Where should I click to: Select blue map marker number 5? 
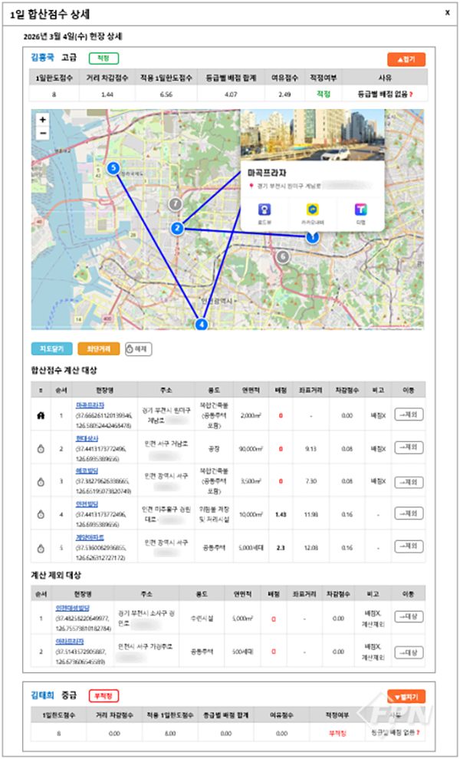(113, 167)
